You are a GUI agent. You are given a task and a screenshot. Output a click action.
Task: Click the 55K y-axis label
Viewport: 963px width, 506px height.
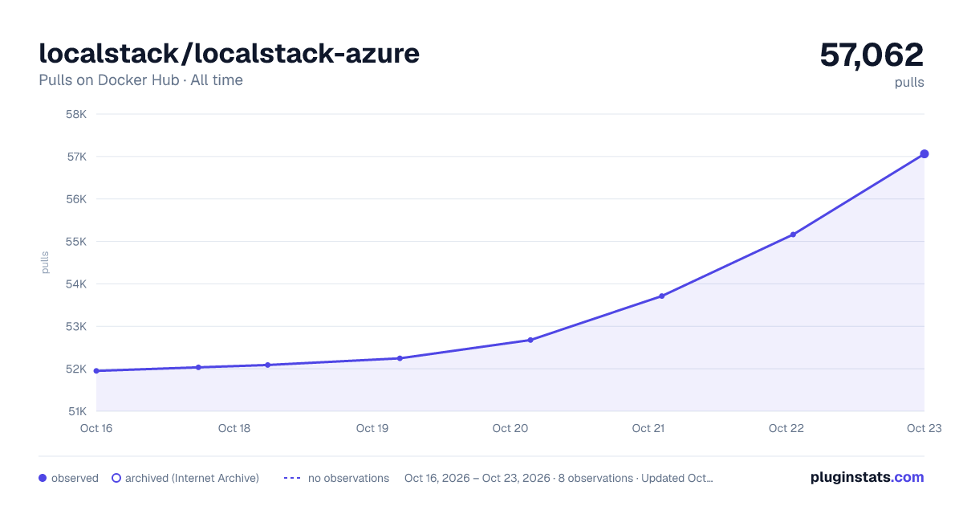(x=76, y=242)
